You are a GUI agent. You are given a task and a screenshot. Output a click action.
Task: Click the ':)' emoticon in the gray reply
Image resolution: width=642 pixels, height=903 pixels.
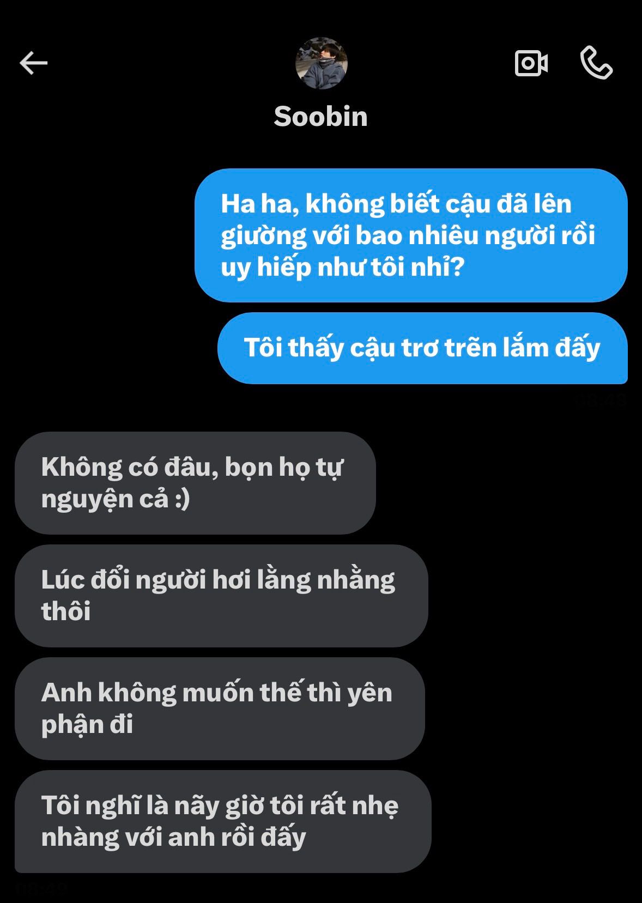tap(182, 499)
